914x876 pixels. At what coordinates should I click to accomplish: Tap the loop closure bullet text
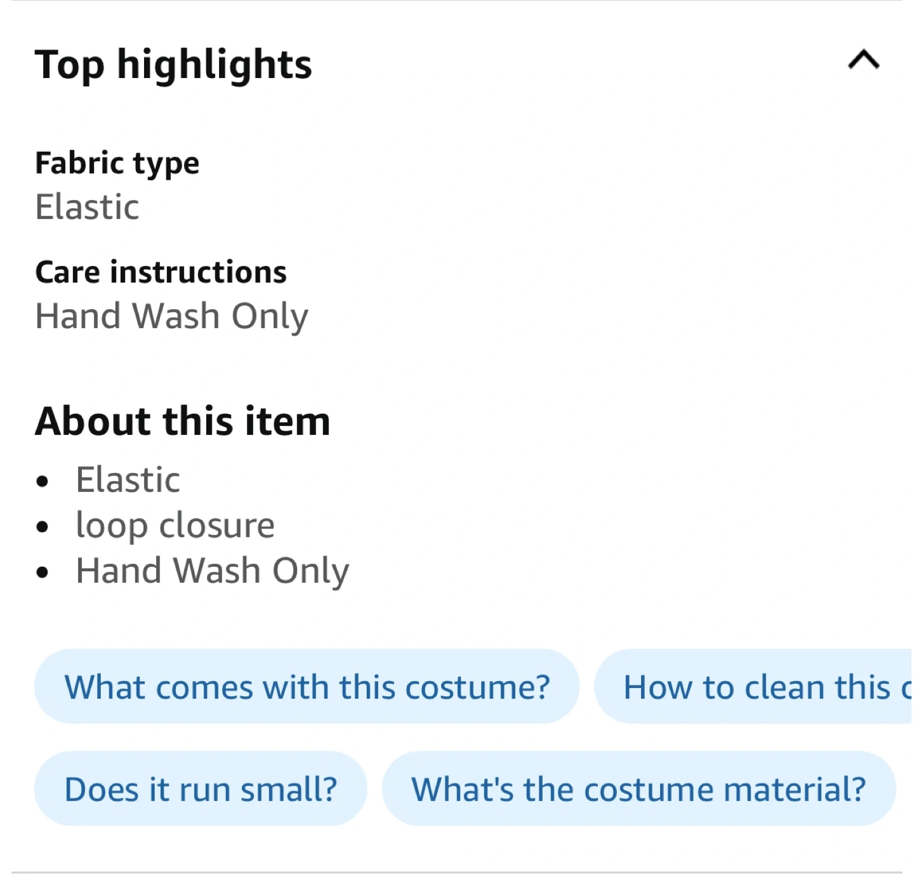(x=175, y=525)
